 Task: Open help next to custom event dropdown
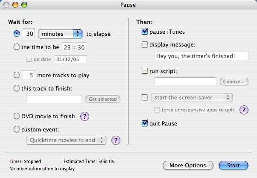[116, 140]
